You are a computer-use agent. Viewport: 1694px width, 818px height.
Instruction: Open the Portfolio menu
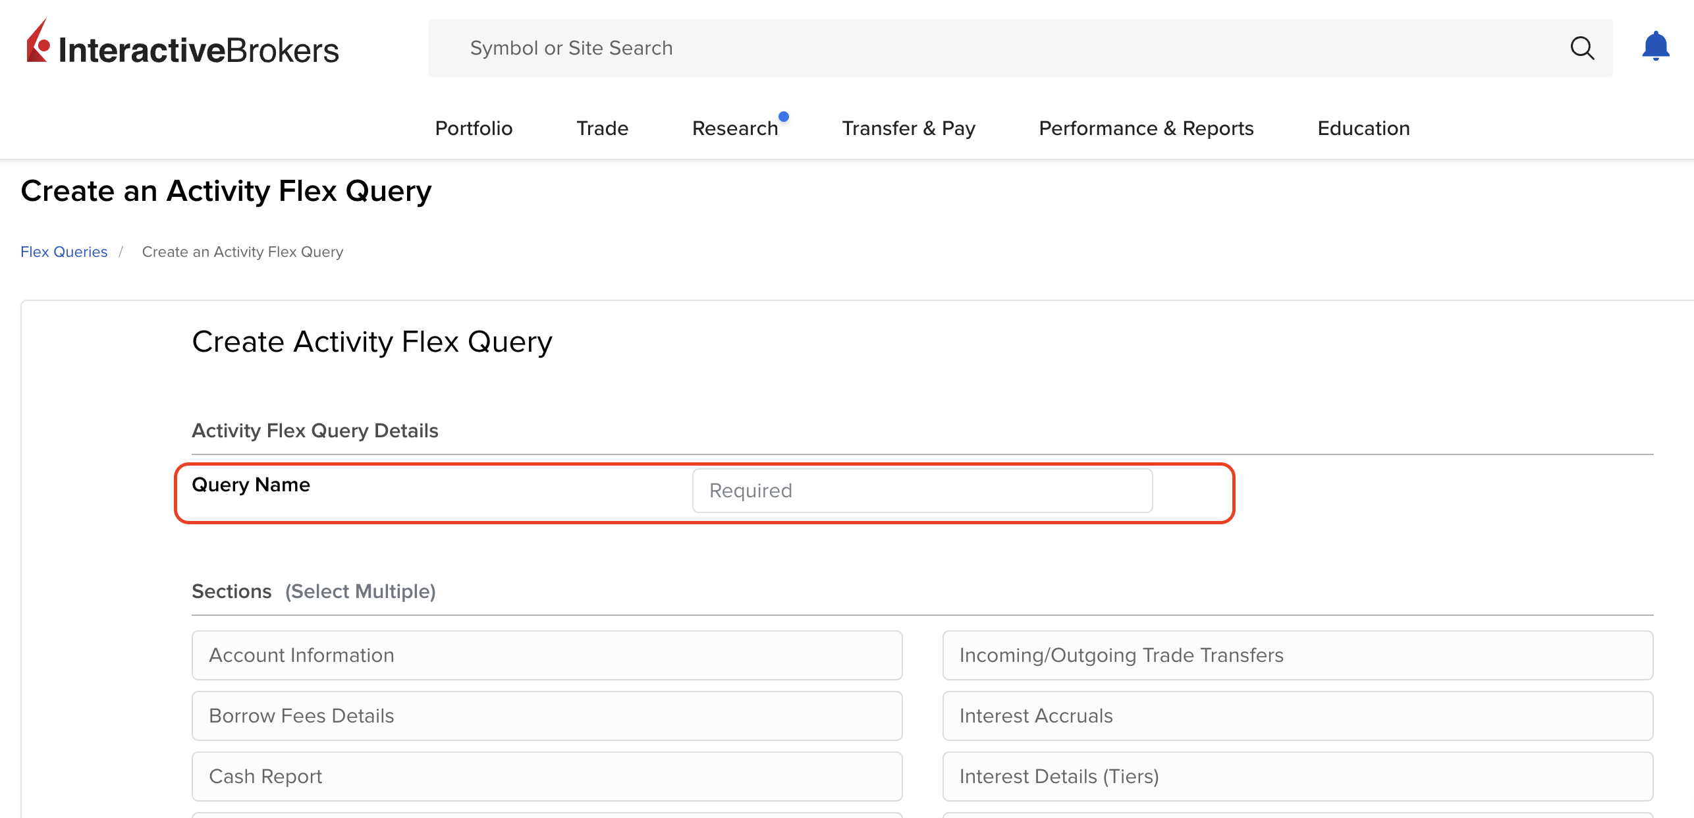click(473, 128)
